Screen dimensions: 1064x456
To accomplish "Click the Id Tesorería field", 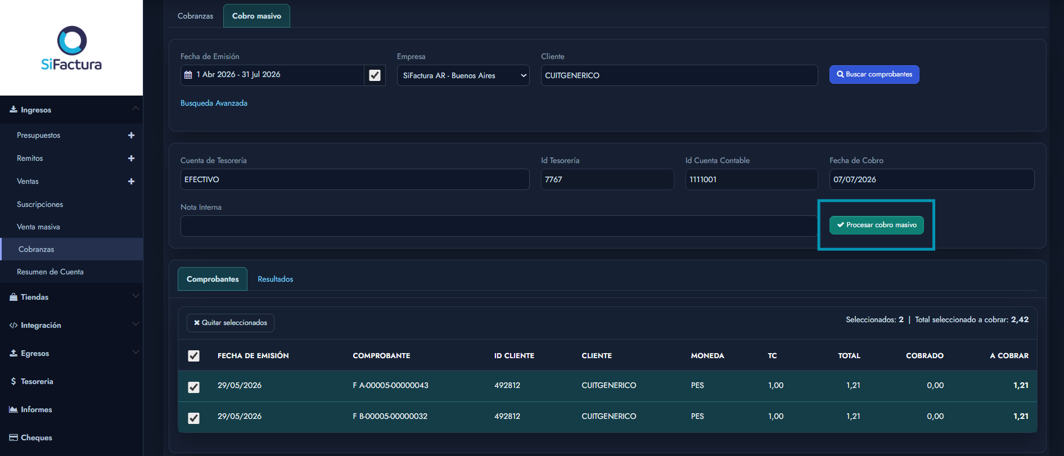I will click(607, 179).
